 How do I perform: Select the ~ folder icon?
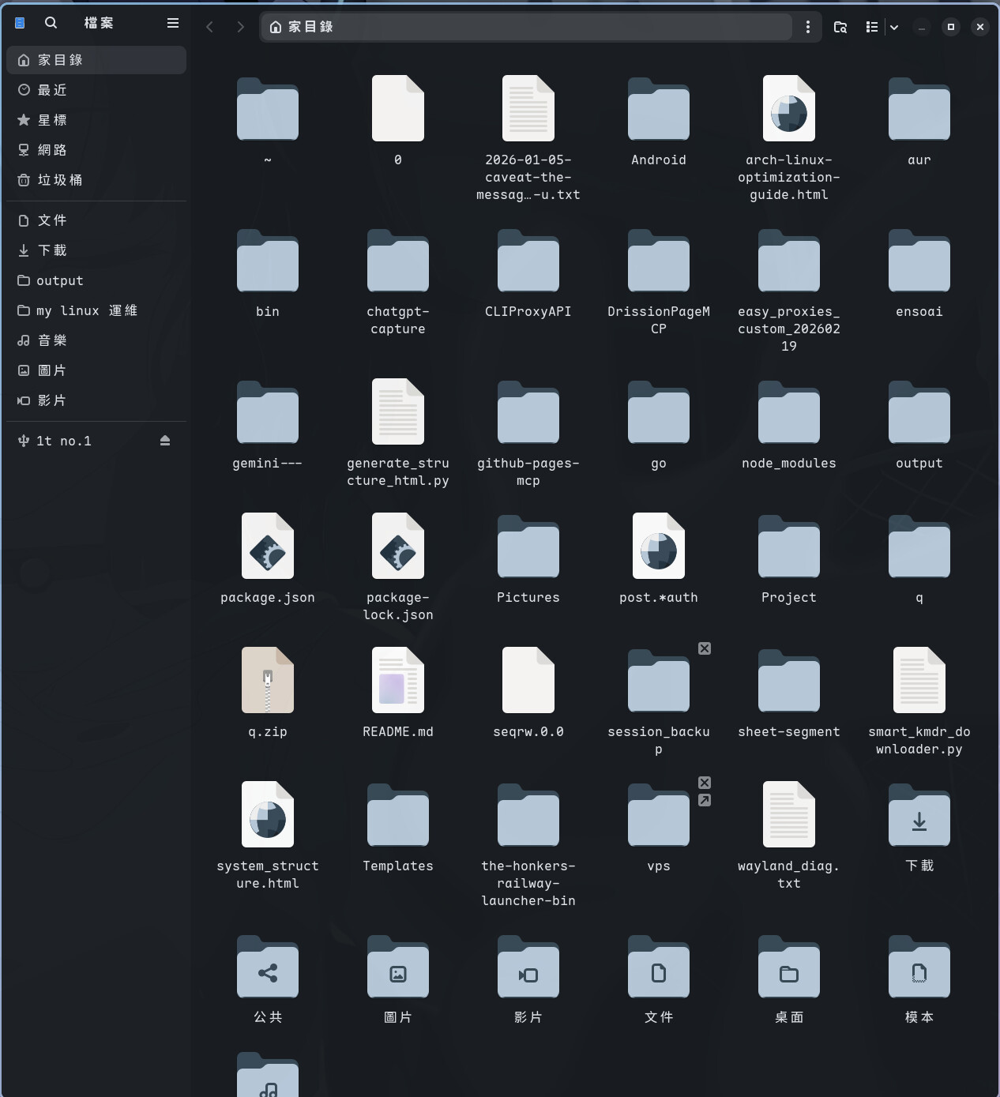[x=268, y=109]
